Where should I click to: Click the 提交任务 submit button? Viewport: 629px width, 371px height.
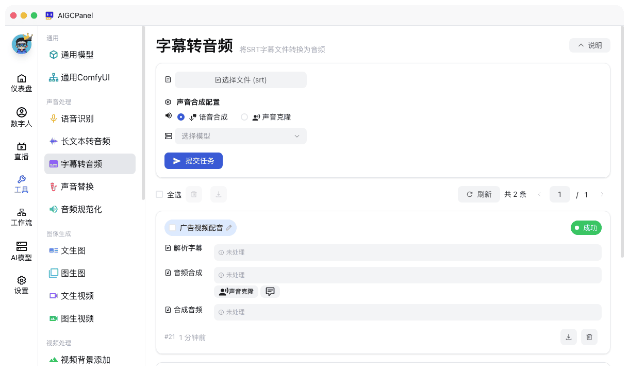coord(193,161)
